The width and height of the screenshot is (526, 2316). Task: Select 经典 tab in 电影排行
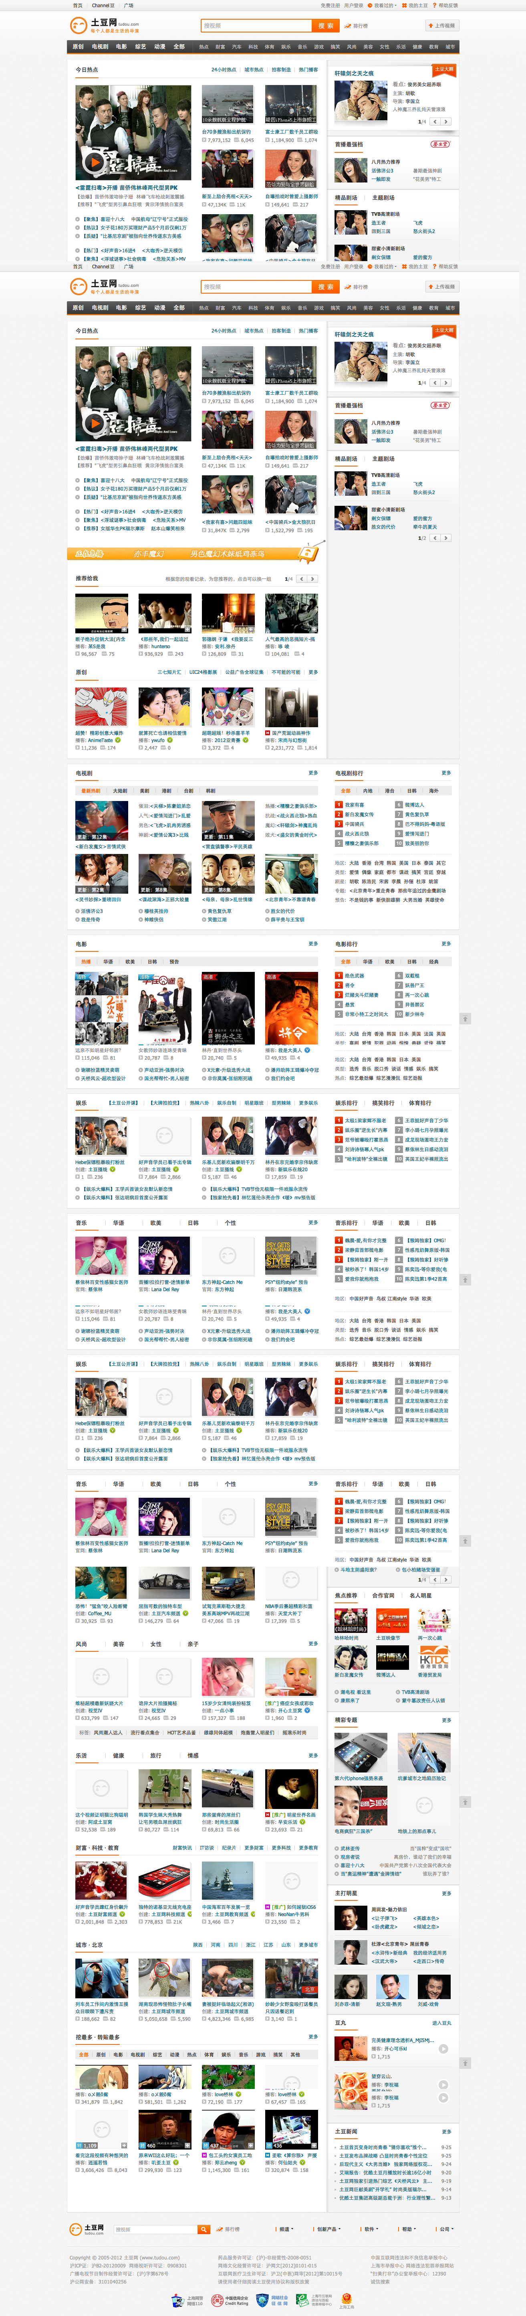[434, 961]
